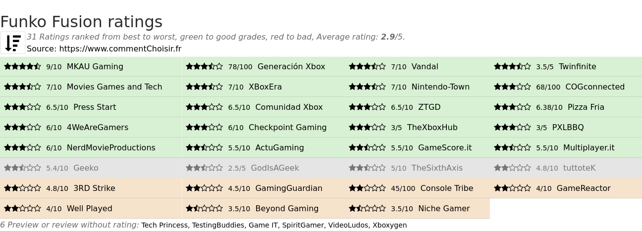
Task: Click the stars for Generación Xbox
Action: point(204,66)
